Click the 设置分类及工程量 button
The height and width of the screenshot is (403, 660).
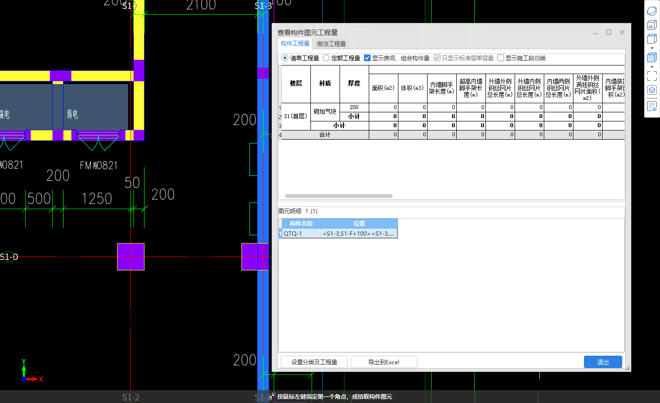[x=314, y=362]
